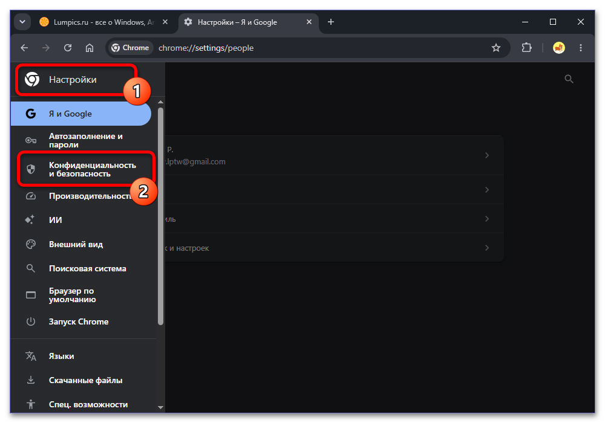This screenshot has width=605, height=423.
Task: Maximize the Chrome window
Action: 553,22
